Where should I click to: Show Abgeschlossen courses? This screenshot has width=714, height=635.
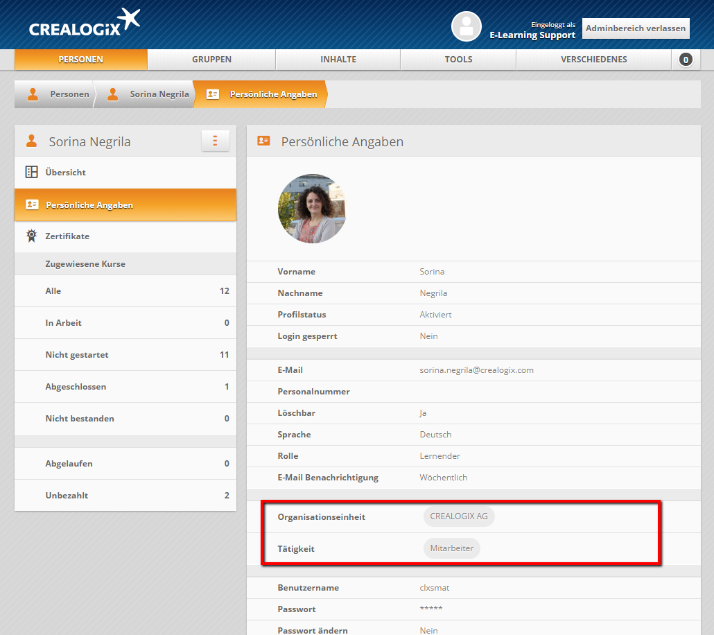[x=125, y=387]
